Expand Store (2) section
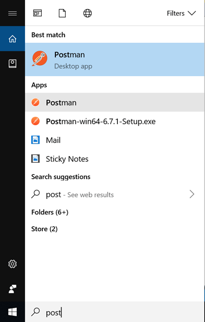Screen dimensions: 205x322 [x=44, y=229]
